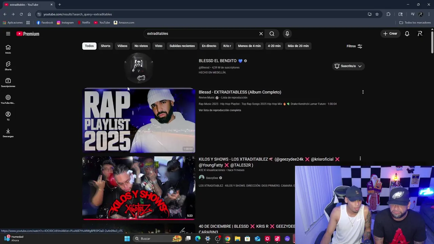
Task: Open File Explorer from the taskbar
Action: tap(237, 239)
